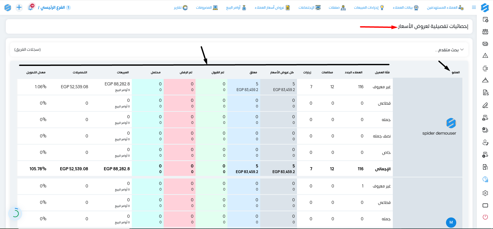The image size is (493, 229).
Task: Click the فئة العميل column header
Action: (x=382, y=72)
